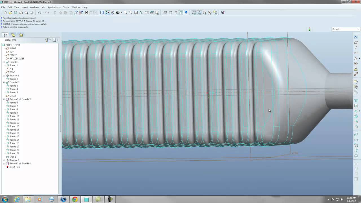Select BOTTLE_F.PRT root node
The height and width of the screenshot is (203, 361).
(x=13, y=45)
